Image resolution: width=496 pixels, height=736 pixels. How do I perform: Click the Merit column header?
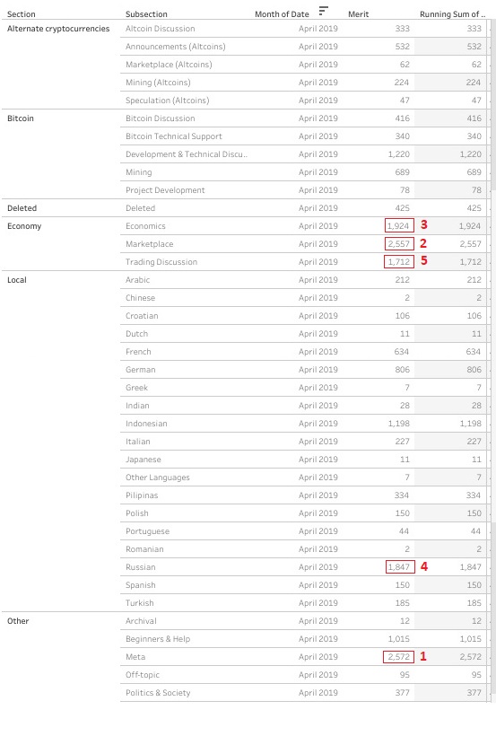(x=358, y=14)
